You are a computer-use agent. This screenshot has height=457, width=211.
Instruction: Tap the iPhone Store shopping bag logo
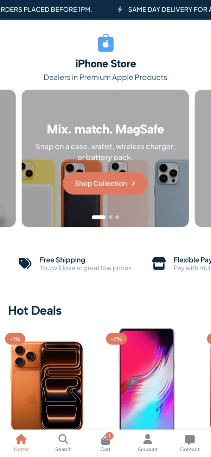105,43
